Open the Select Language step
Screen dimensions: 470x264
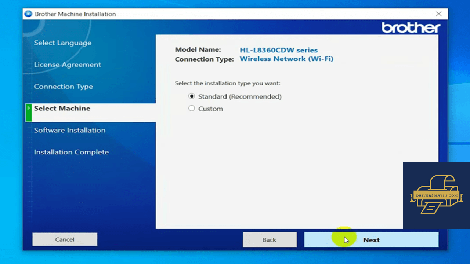(x=63, y=43)
